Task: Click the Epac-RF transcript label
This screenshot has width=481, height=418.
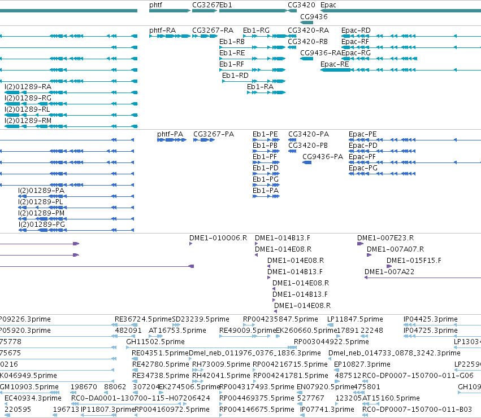Action: click(355, 42)
